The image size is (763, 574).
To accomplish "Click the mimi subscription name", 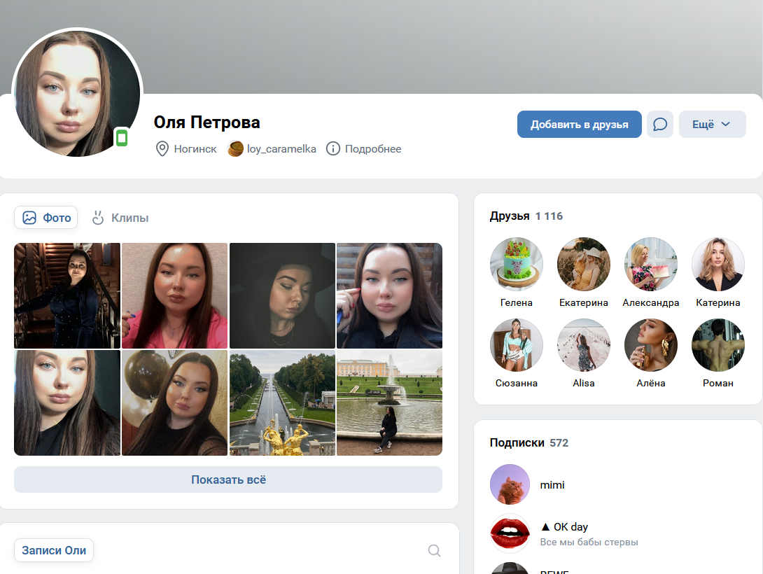I will (x=552, y=485).
